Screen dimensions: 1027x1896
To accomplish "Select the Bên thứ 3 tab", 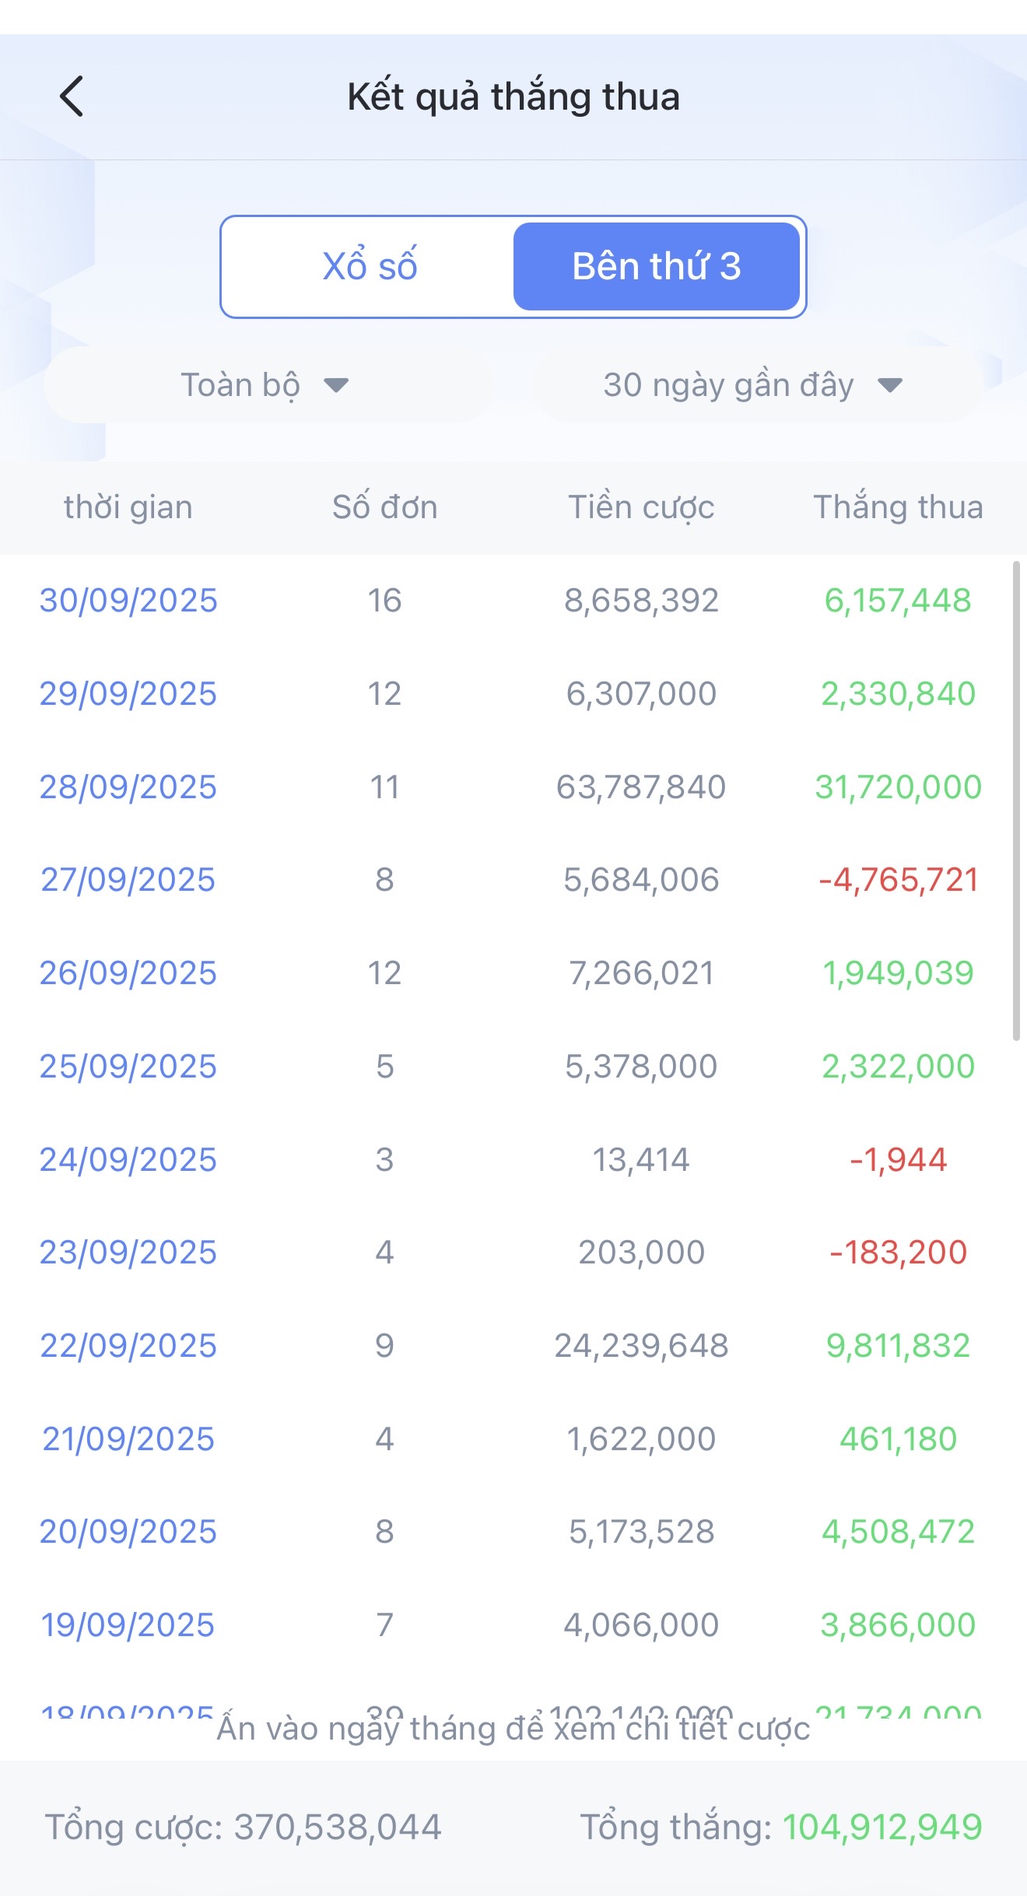I will click(656, 266).
